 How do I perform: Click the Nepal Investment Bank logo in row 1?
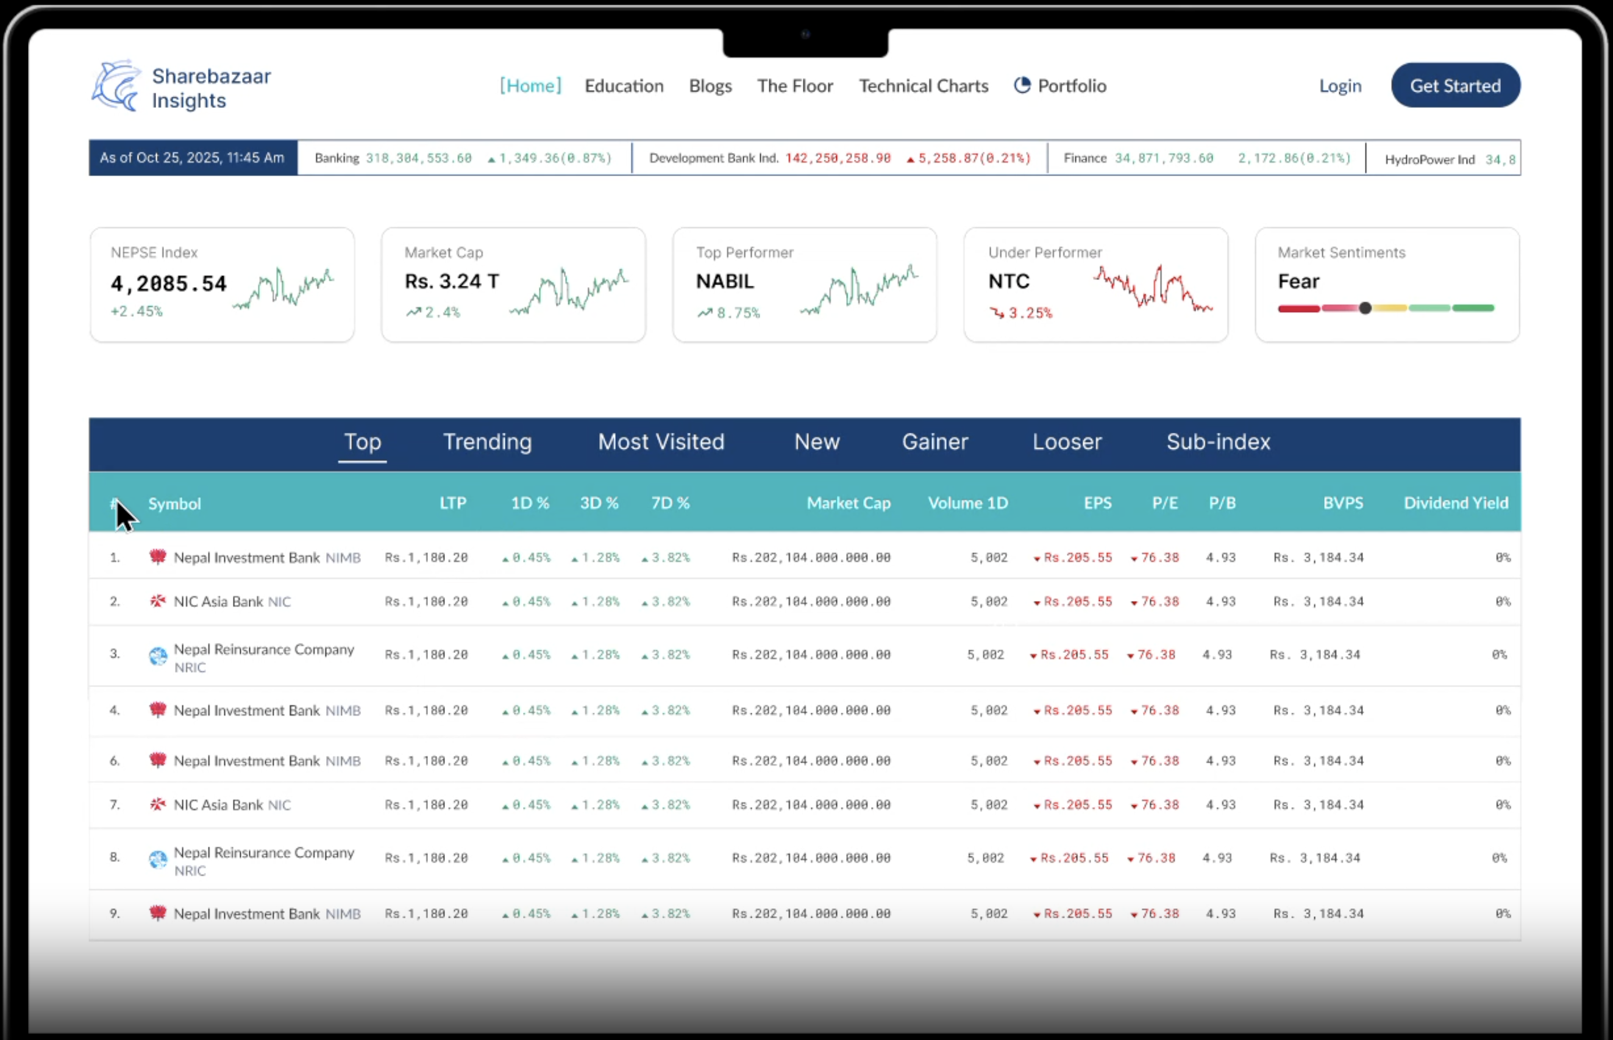[158, 557]
